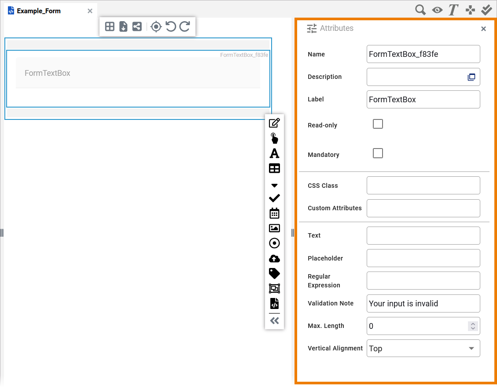Enable the Read-only checkbox
Viewport: 497px width, 387px height.
point(378,124)
